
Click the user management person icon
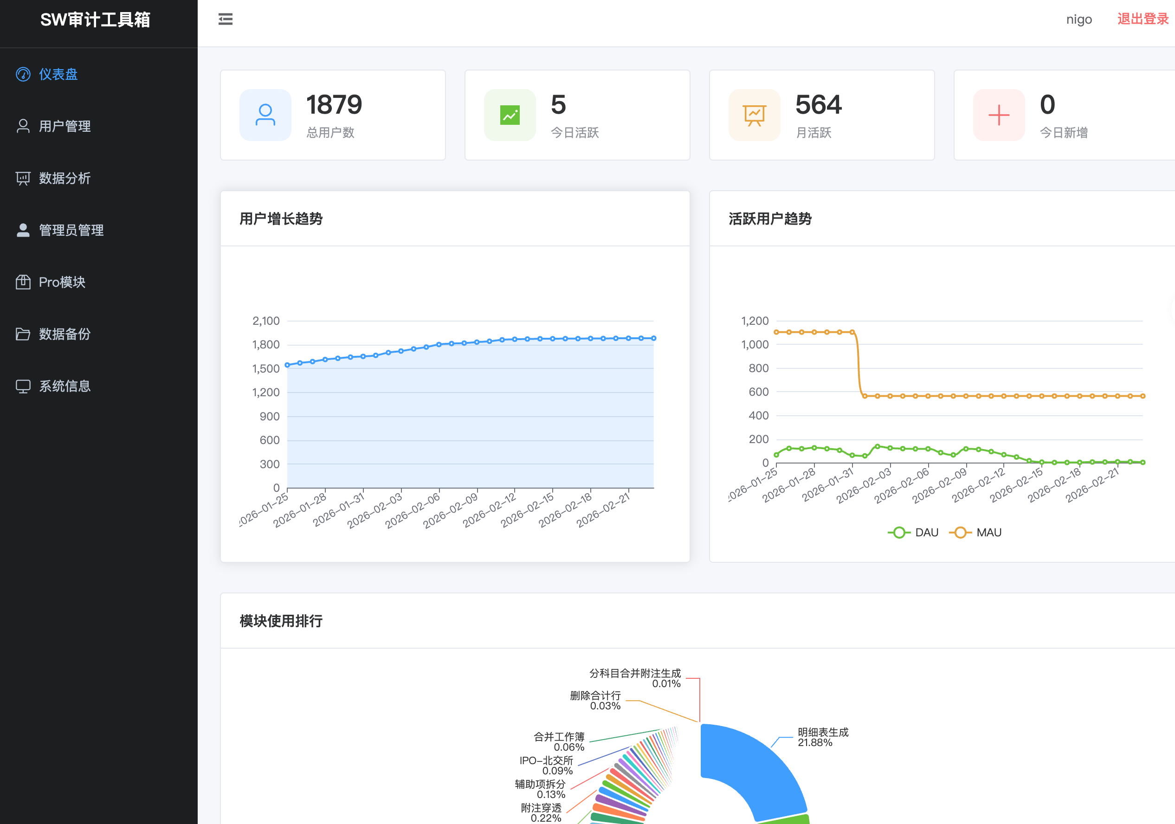click(x=23, y=126)
